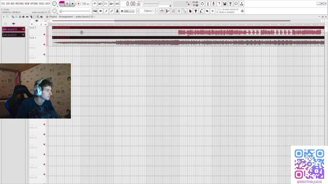This screenshot has height=184, width=328.
Task: Open the FILE menu
Action: (3, 4)
